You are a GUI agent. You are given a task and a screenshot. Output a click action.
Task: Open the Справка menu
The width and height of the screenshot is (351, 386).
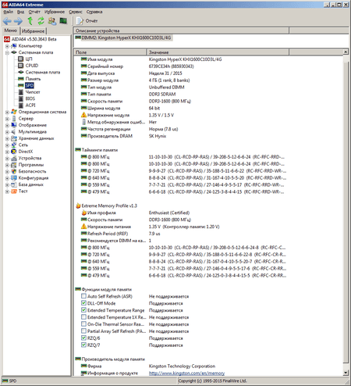point(94,12)
